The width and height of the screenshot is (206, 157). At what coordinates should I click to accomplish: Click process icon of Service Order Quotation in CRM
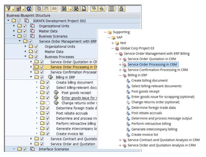[x=124, y=59]
